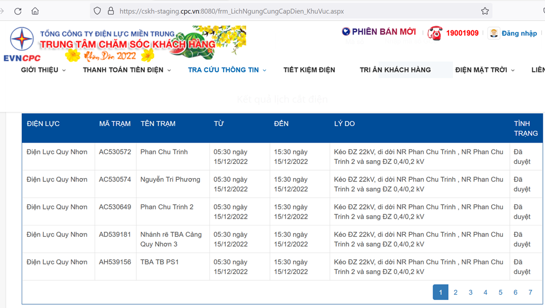Click the red telephone hotline icon
545x308 pixels.
click(435, 34)
